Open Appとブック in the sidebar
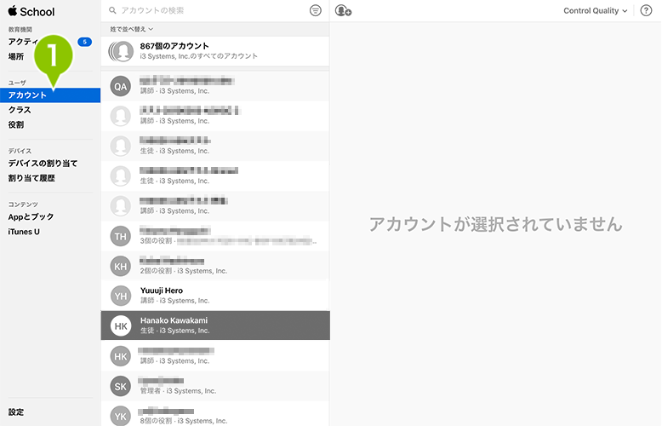This screenshot has height=426, width=662. [x=31, y=216]
